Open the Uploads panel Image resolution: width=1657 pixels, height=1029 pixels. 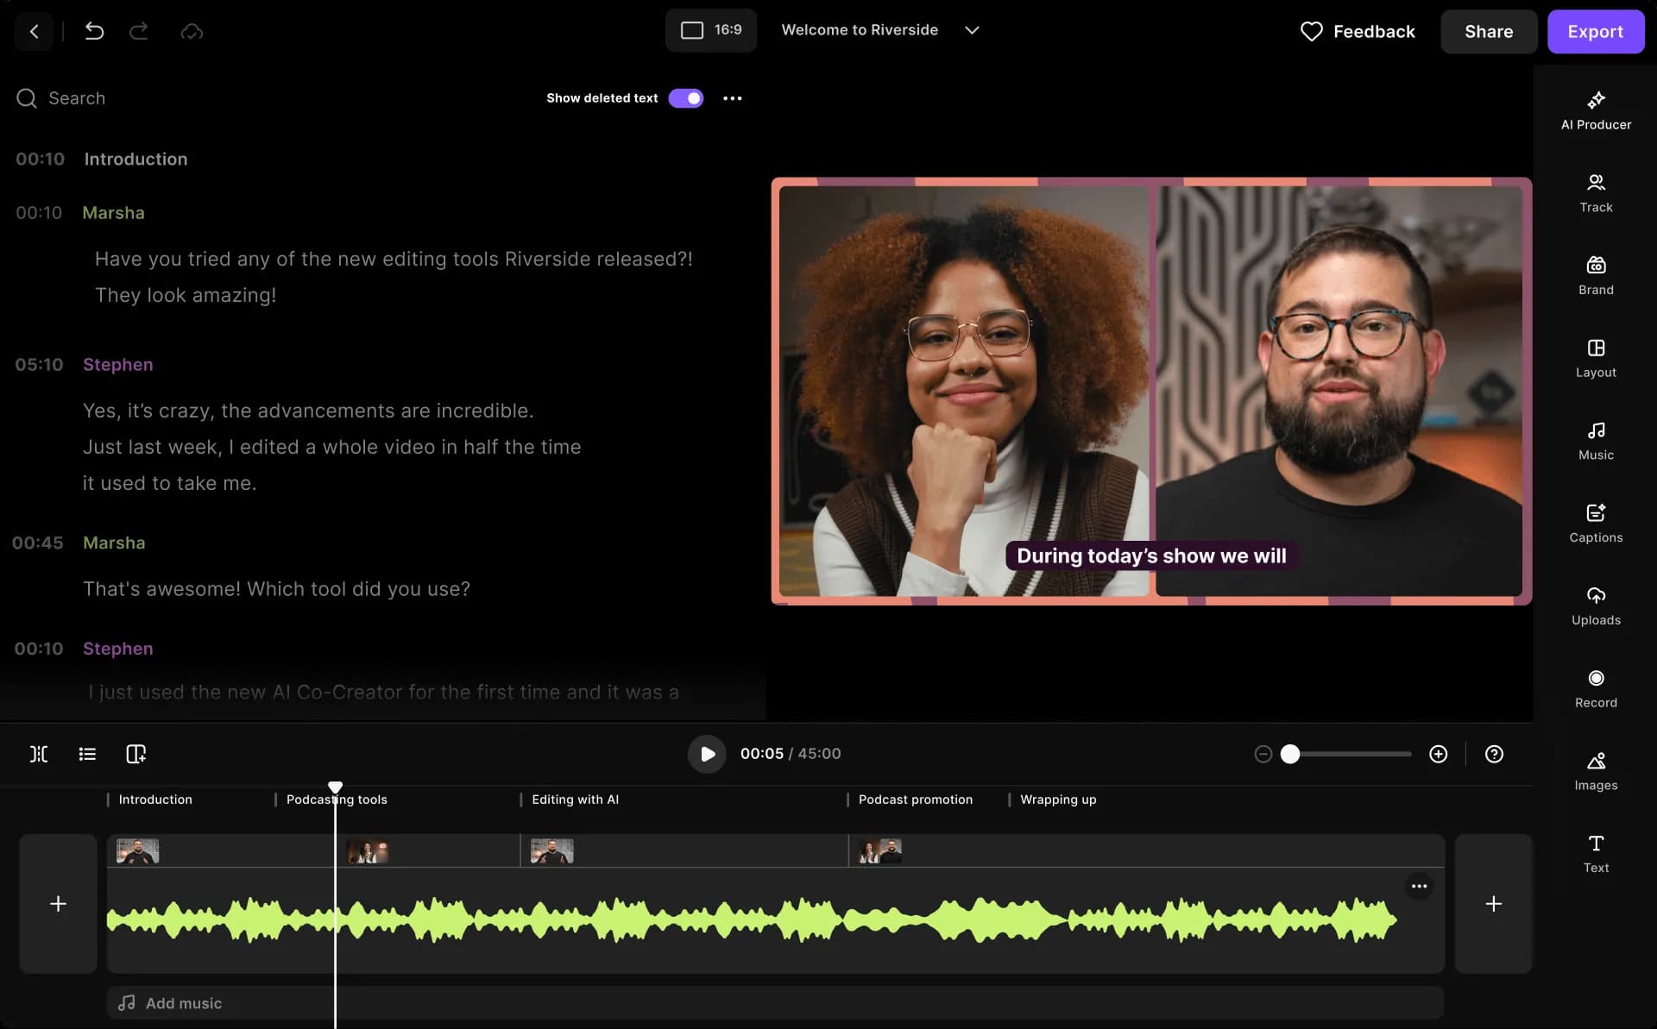(x=1596, y=606)
